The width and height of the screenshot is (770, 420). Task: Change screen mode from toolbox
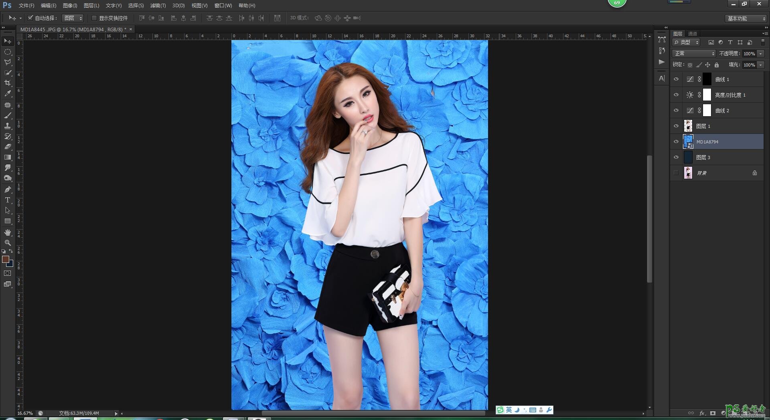click(8, 284)
